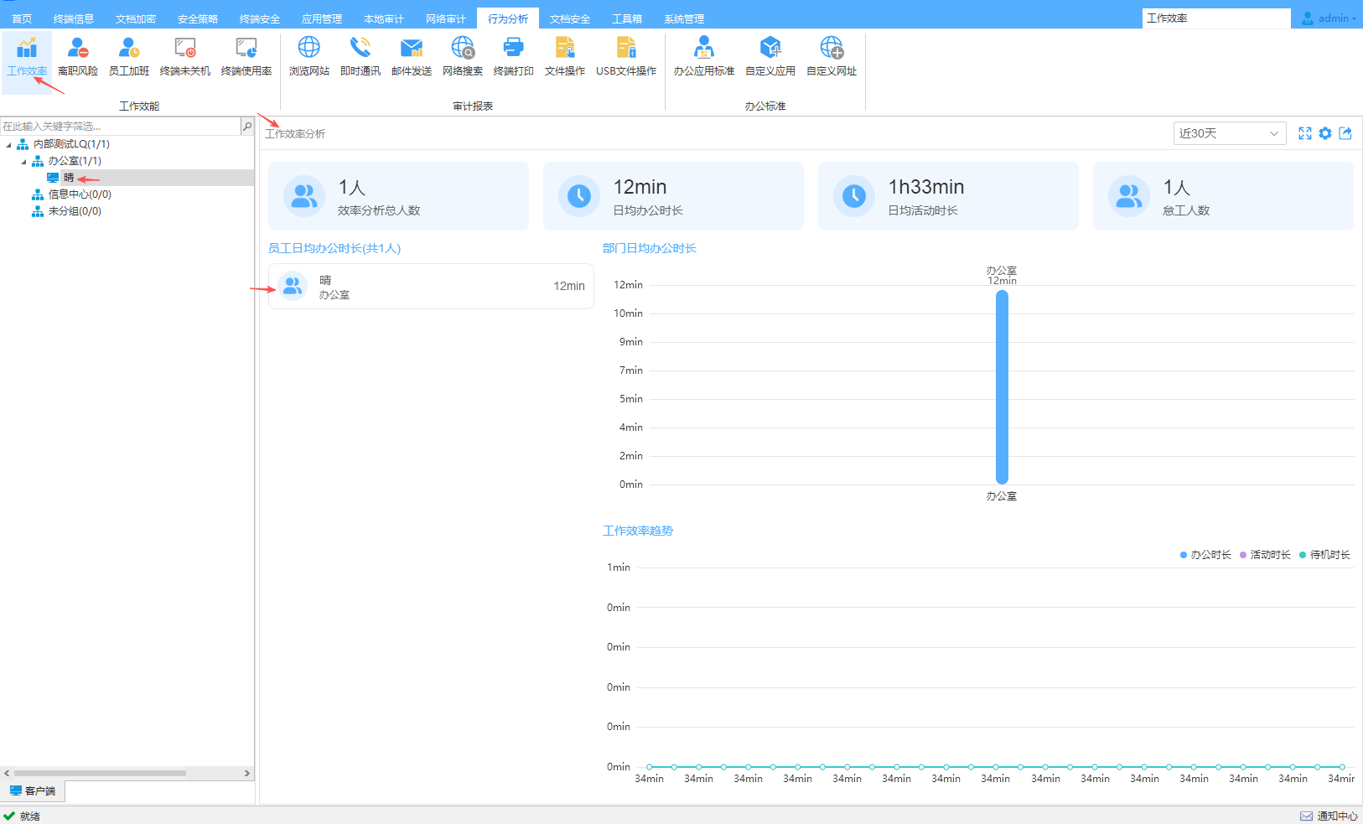Click the fullscreen expand icon
The image size is (1363, 824).
tap(1305, 133)
